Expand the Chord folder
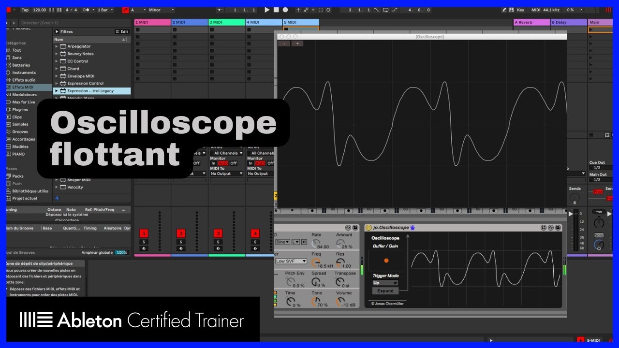619x348 pixels. click(57, 69)
